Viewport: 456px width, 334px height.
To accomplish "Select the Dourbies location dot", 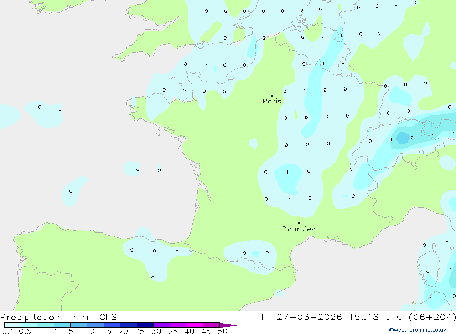I will (299, 223).
